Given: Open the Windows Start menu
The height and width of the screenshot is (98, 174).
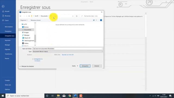Looking at the screenshot, I should (x=3, y=96).
